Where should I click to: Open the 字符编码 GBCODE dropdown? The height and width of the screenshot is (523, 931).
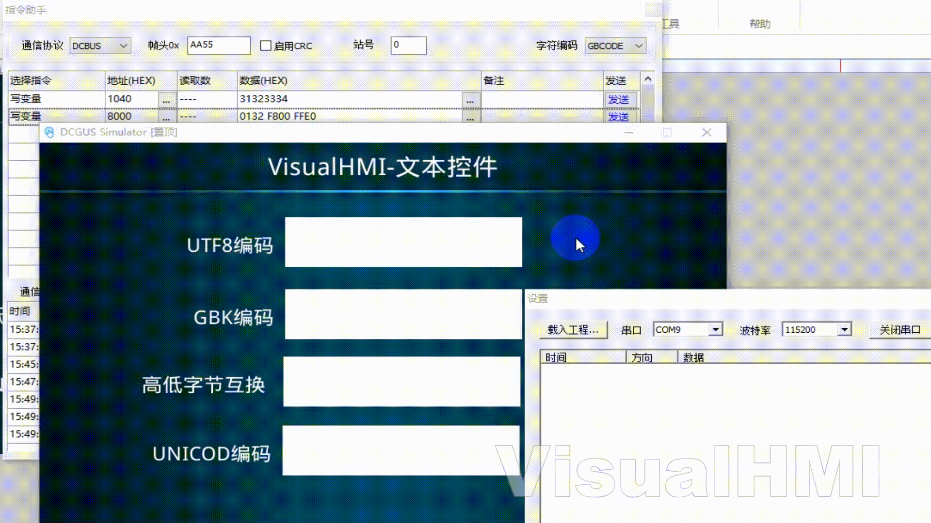coord(639,46)
